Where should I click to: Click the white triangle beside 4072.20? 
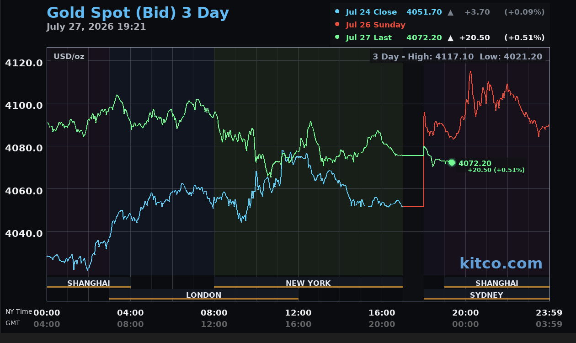451,38
